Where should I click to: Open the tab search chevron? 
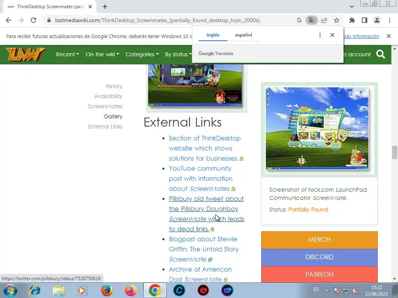click(352, 7)
